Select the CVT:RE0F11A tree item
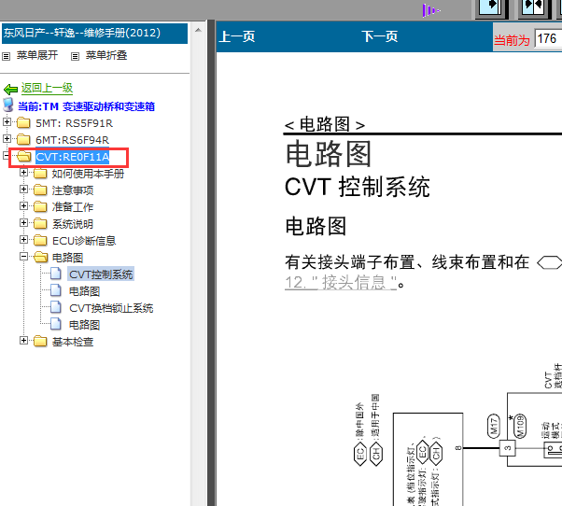562x506 pixels. [x=73, y=157]
